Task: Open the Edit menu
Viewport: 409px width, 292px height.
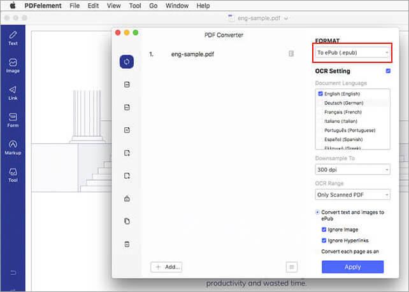Action: (x=93, y=6)
